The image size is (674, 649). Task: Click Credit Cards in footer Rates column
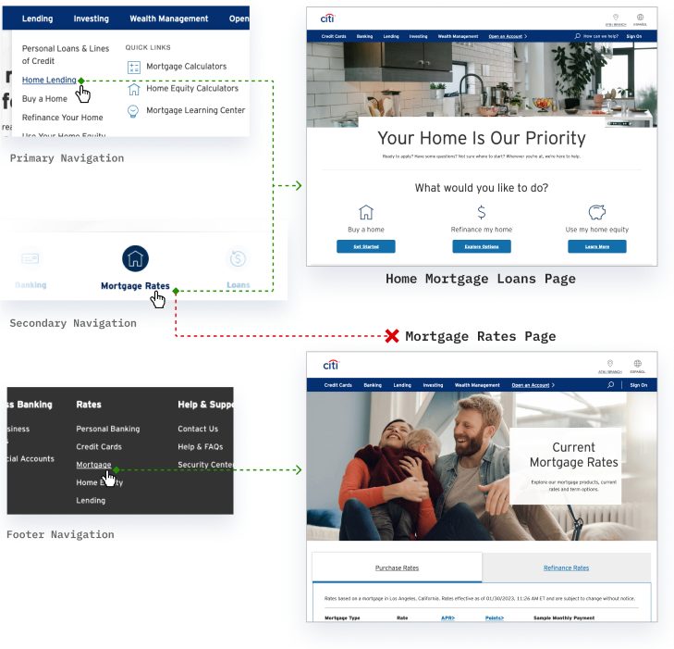tap(99, 447)
